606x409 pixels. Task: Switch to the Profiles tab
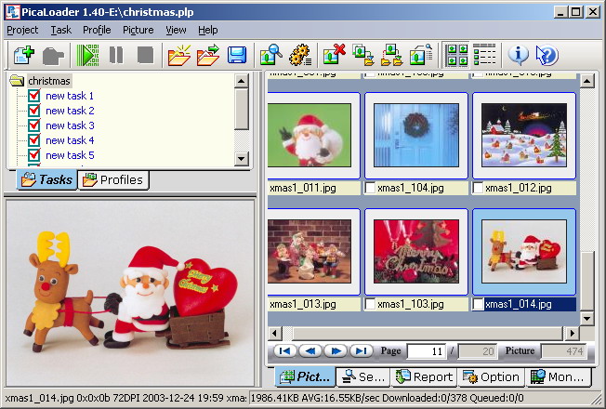point(112,179)
